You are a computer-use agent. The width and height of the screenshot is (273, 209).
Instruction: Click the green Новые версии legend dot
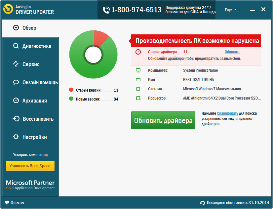[x=71, y=99]
